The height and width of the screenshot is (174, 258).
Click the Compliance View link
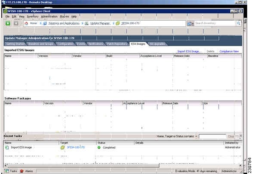pos(229,51)
